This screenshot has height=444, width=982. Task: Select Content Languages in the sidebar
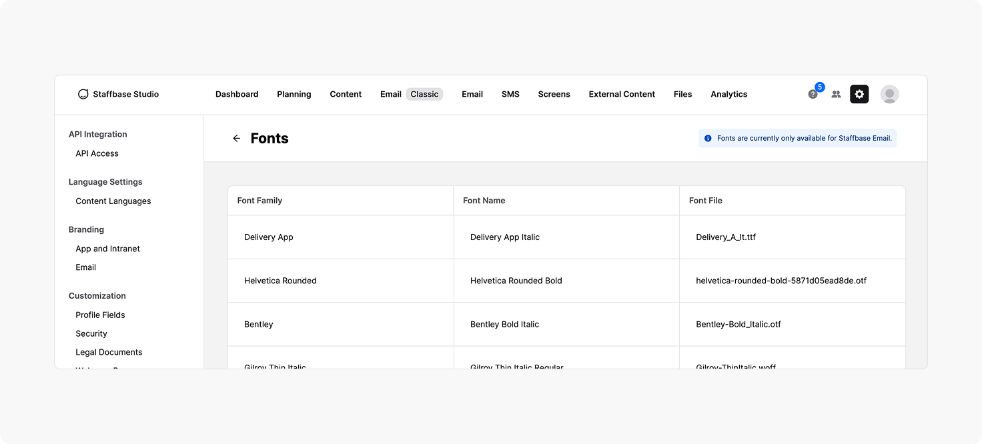tap(113, 201)
